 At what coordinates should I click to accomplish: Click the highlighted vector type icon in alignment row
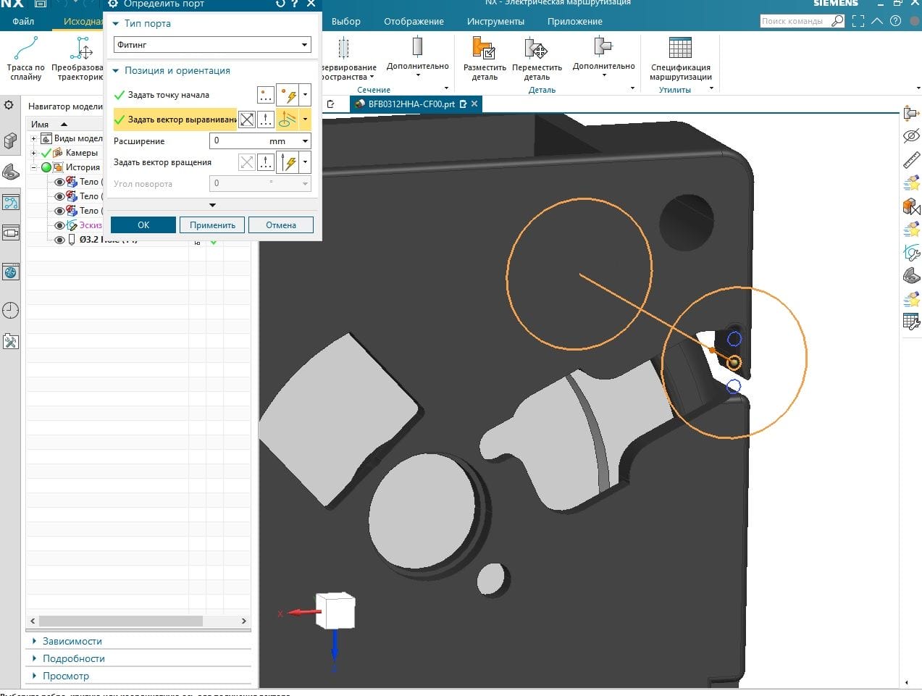coord(288,120)
